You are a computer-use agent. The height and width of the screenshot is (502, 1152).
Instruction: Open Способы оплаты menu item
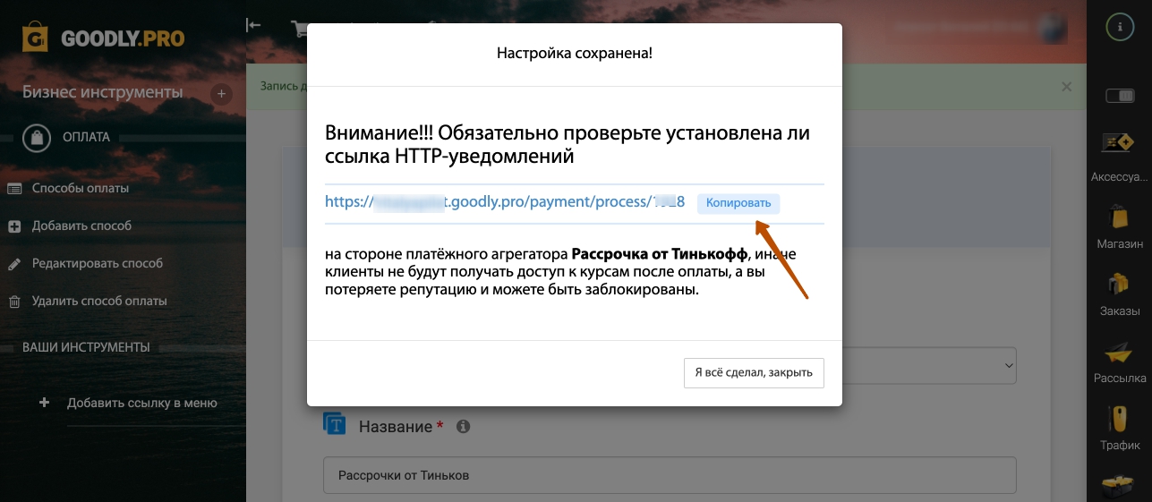81,188
